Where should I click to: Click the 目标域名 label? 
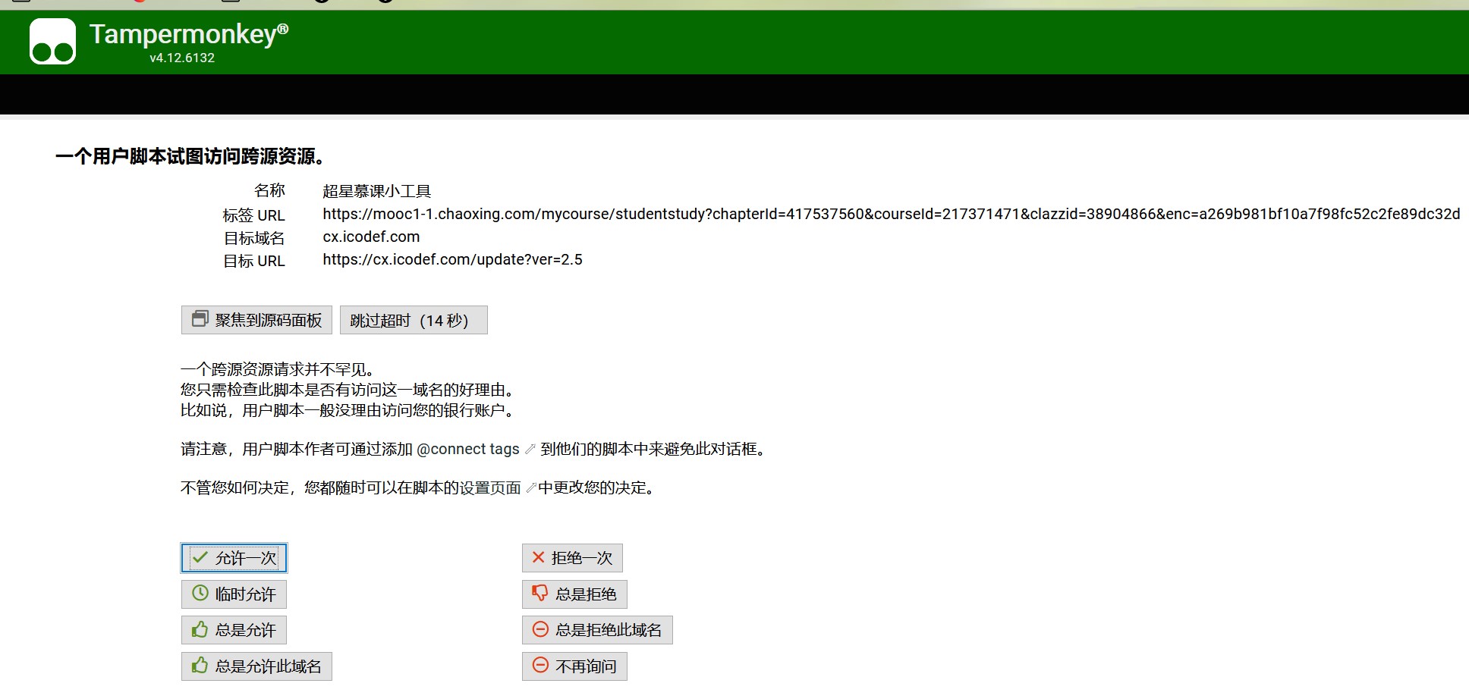coord(253,238)
